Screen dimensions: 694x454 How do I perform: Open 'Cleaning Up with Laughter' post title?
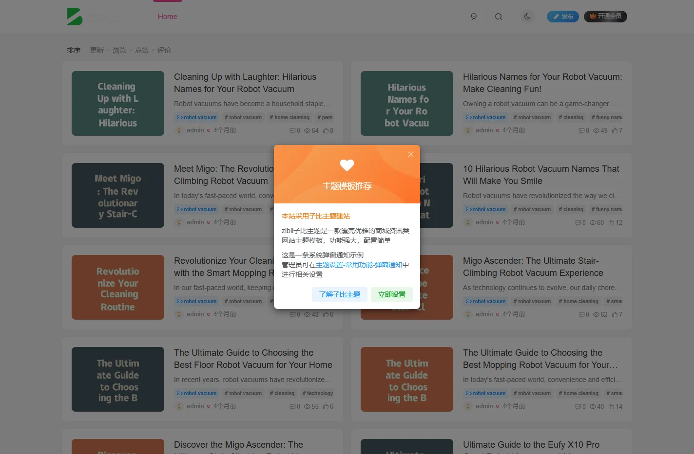245,83
